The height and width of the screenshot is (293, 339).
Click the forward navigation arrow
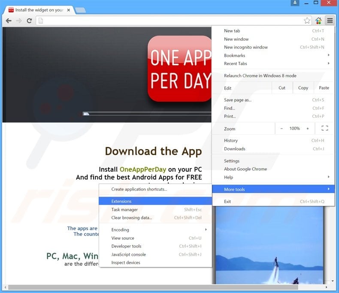19,21
